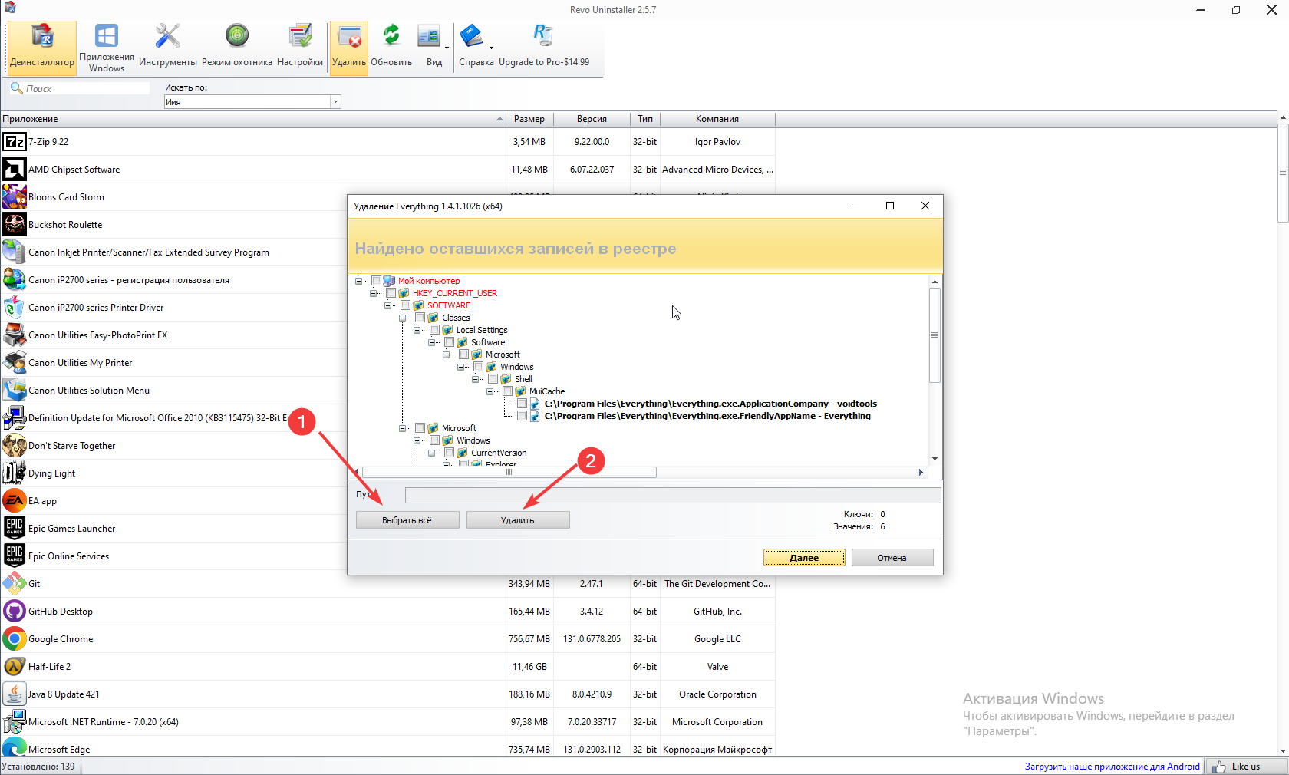Collapse the Мой компьютер tree node

(x=358, y=281)
